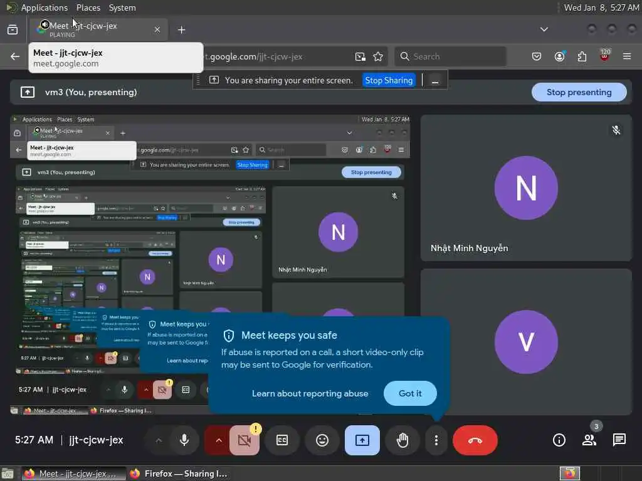642x481 pixels.
Task: Minimize the screen sharing indicator bar
Action: [435, 80]
